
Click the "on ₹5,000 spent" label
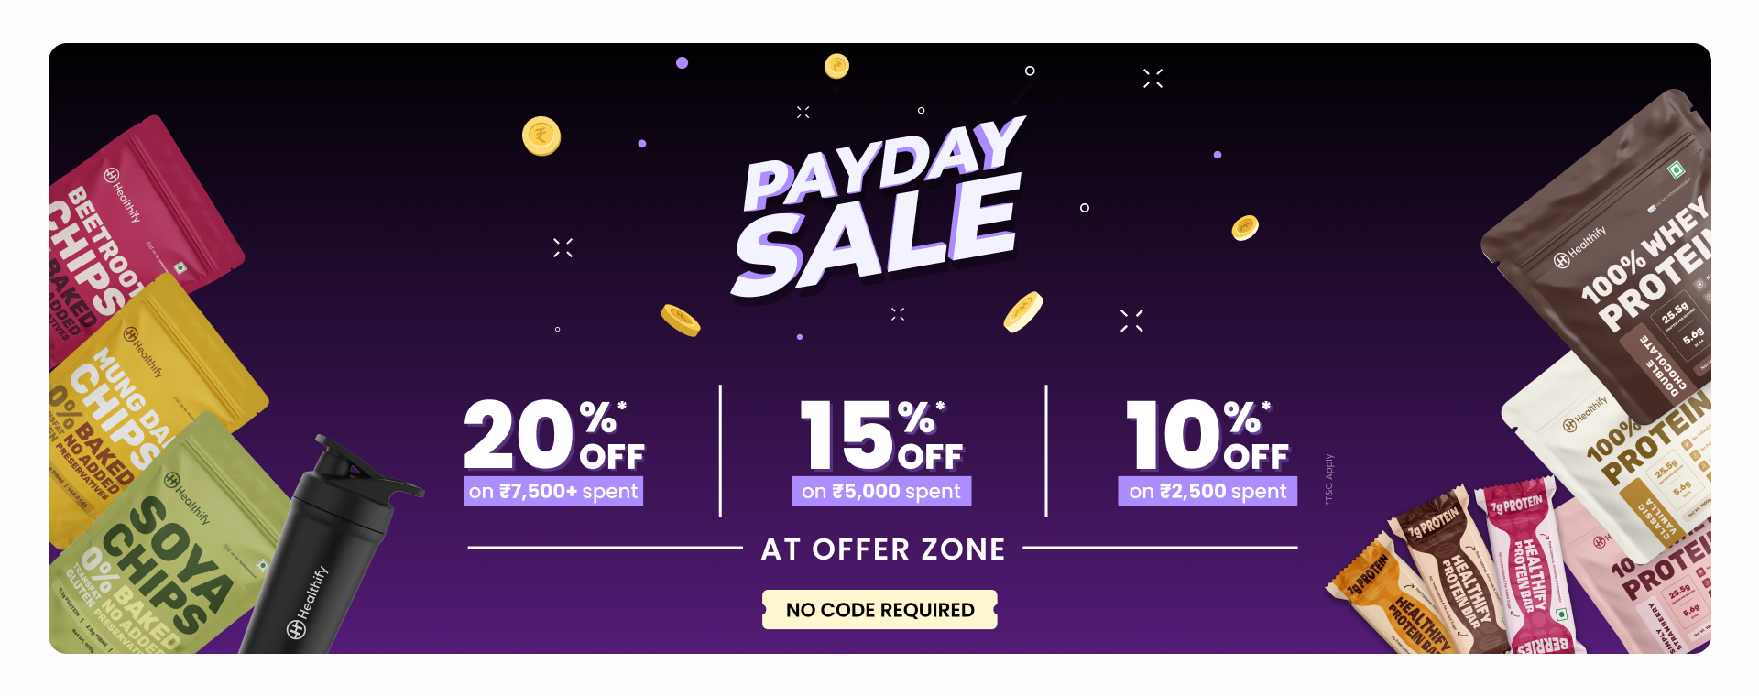pos(880,492)
